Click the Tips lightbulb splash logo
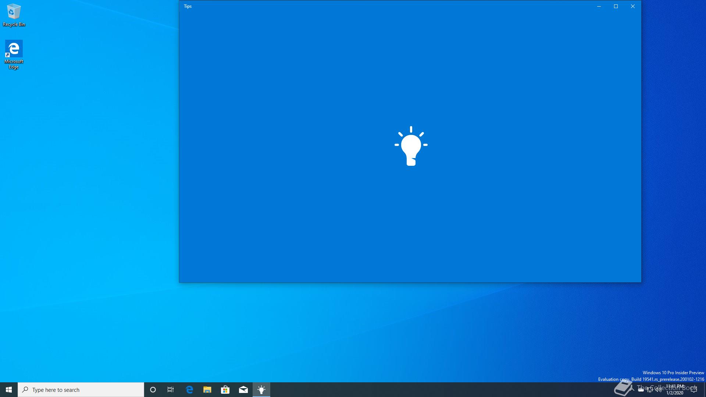Screen dimensions: 706x397 [x=411, y=146]
